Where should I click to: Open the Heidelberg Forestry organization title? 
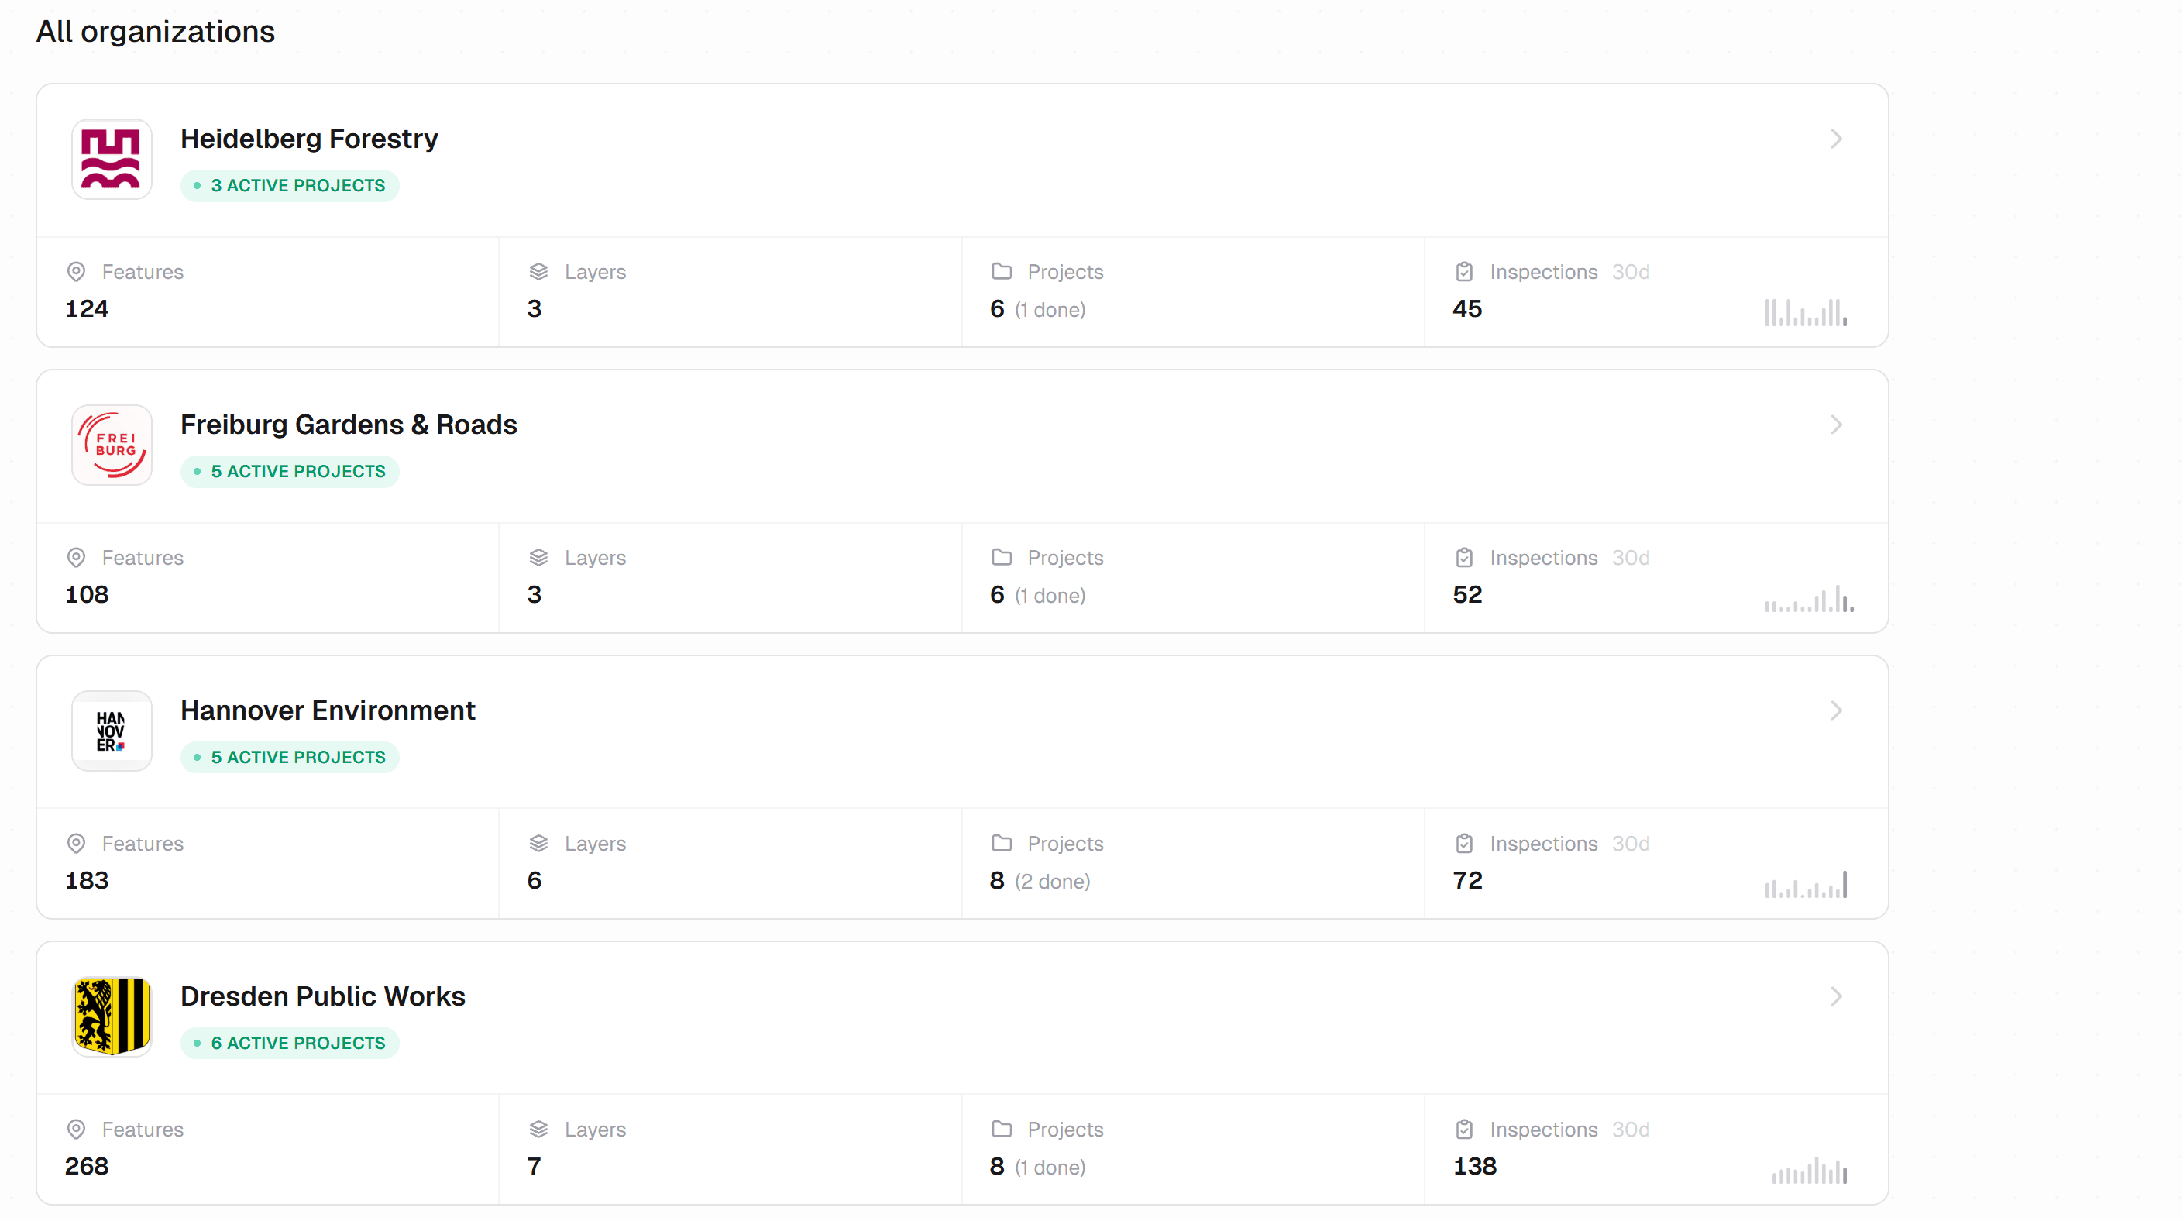(309, 139)
